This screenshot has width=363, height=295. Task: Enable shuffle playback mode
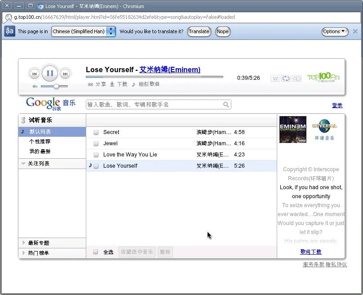click(275, 78)
